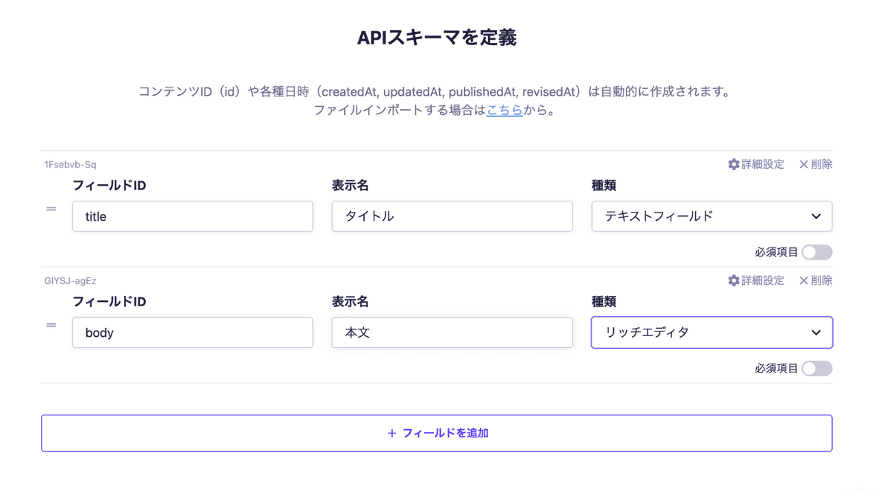Click the plus icon in フィールドを追加
Image resolution: width=876 pixels, height=492 pixels.
(x=392, y=433)
